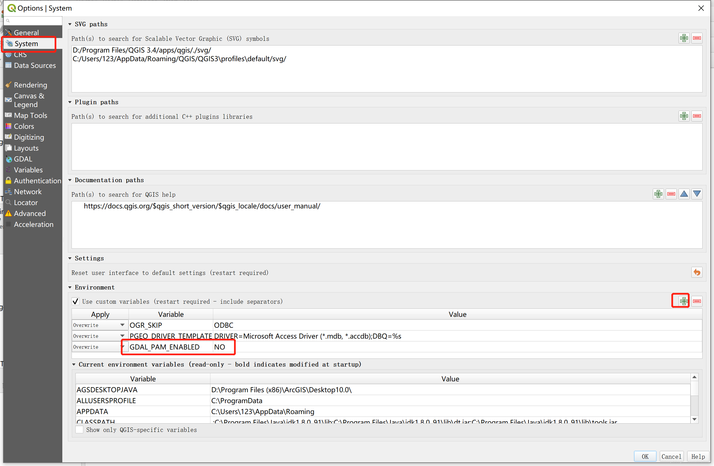
Task: Add a new SVG search path
Action: (x=684, y=38)
